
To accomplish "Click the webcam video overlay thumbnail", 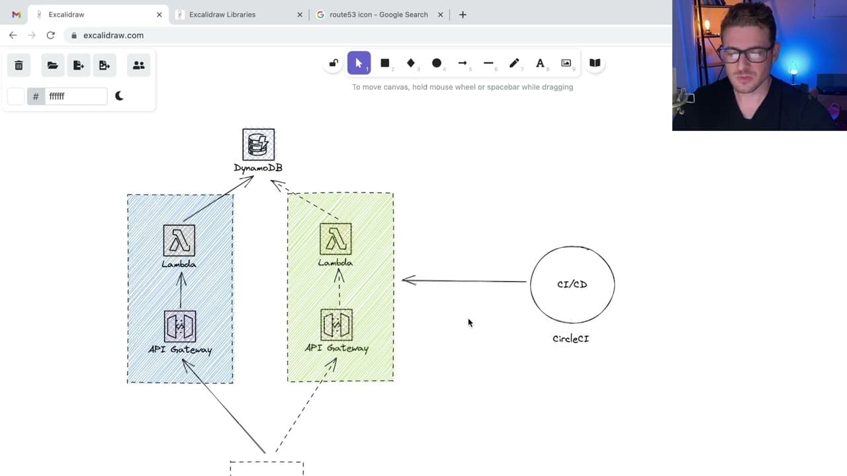I will click(760, 65).
